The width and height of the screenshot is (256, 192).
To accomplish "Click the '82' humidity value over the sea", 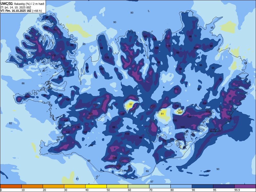I will click(x=10, y=123).
